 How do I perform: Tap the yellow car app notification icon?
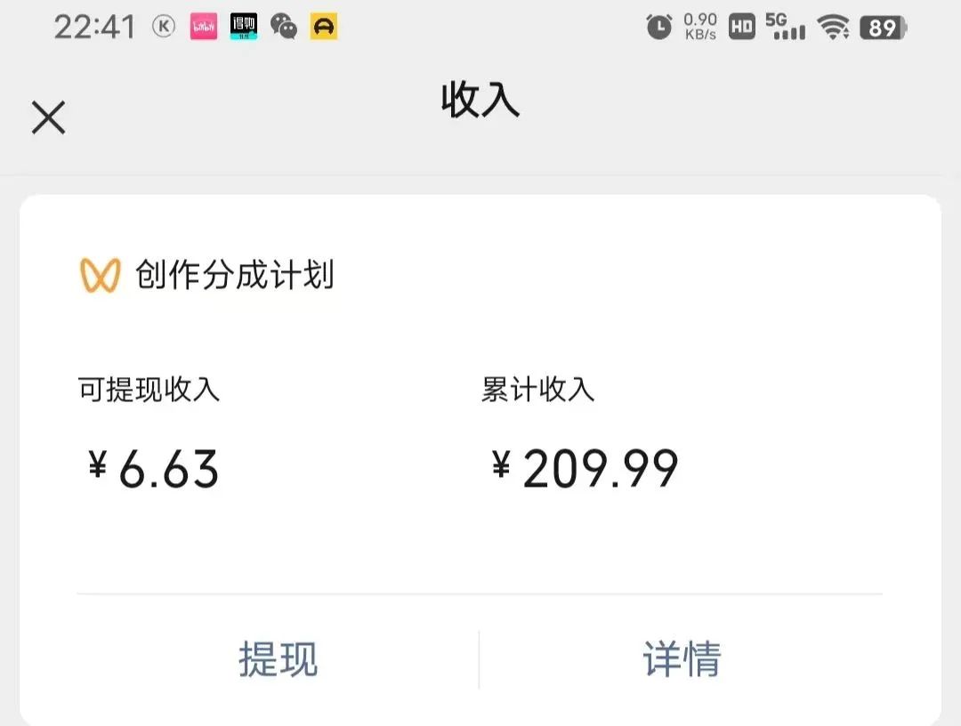coord(324,27)
